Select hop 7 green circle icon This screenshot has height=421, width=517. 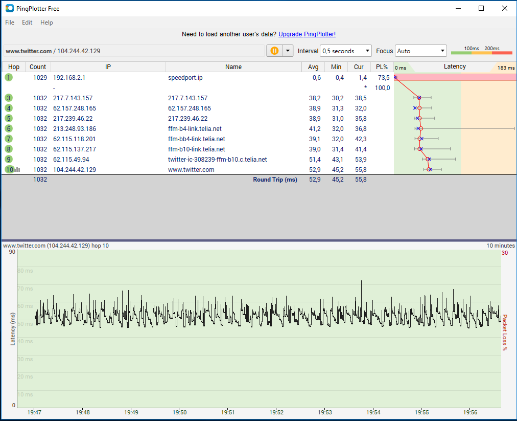[9, 139]
